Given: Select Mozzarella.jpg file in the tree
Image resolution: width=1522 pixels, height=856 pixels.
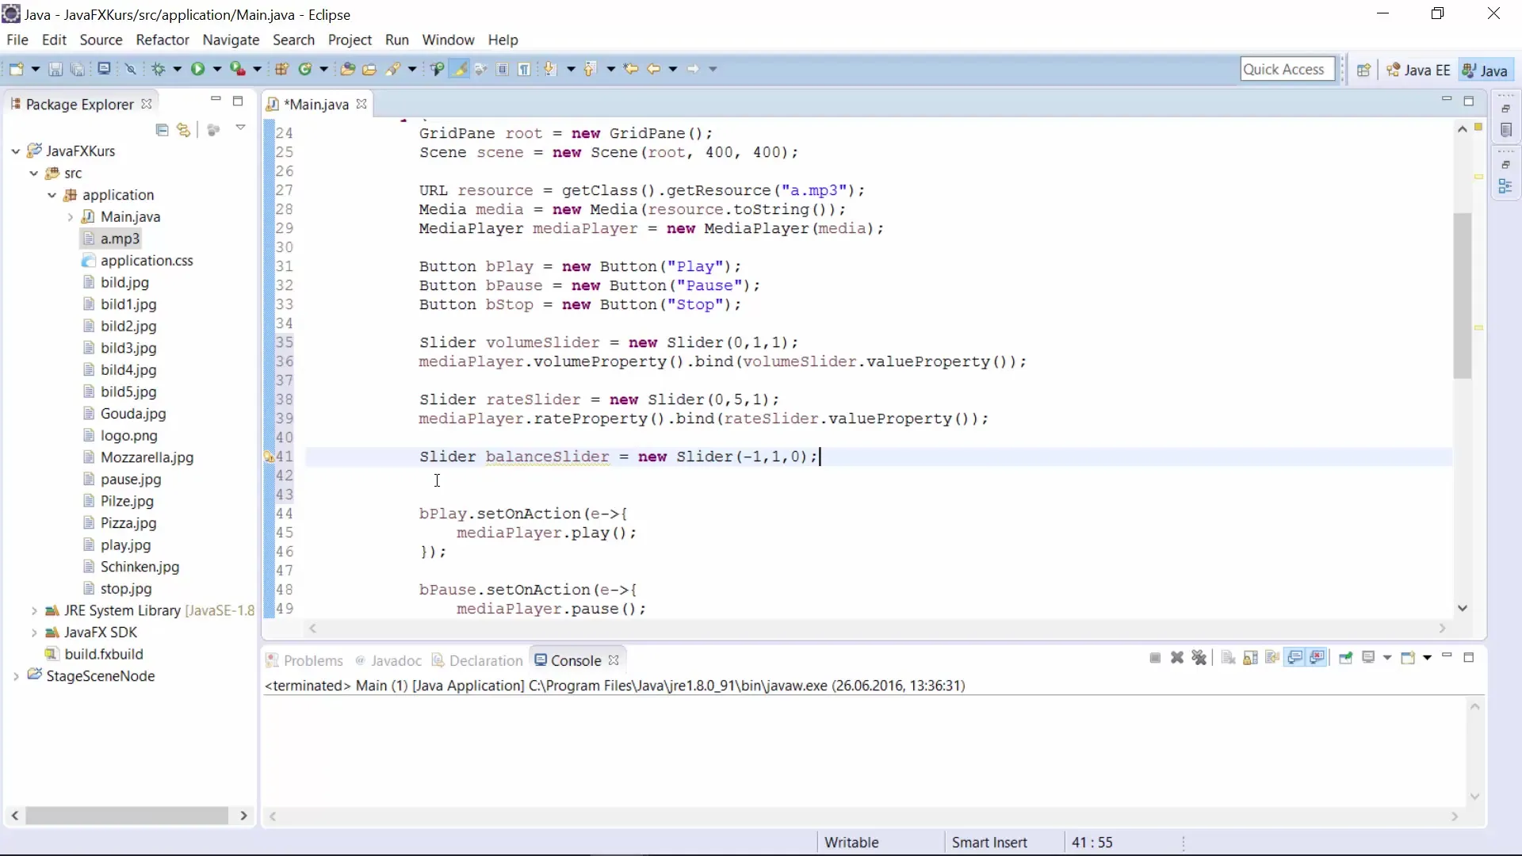Looking at the screenshot, I should point(147,457).
